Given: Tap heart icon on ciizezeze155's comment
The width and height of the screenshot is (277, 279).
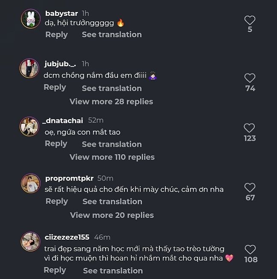Looking at the screenshot, I should click(250, 249).
